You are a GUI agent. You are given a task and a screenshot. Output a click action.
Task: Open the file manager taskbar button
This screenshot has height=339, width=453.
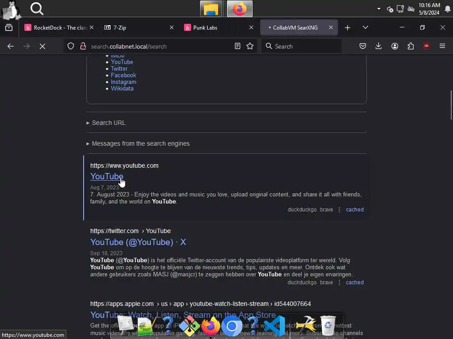[211, 9]
